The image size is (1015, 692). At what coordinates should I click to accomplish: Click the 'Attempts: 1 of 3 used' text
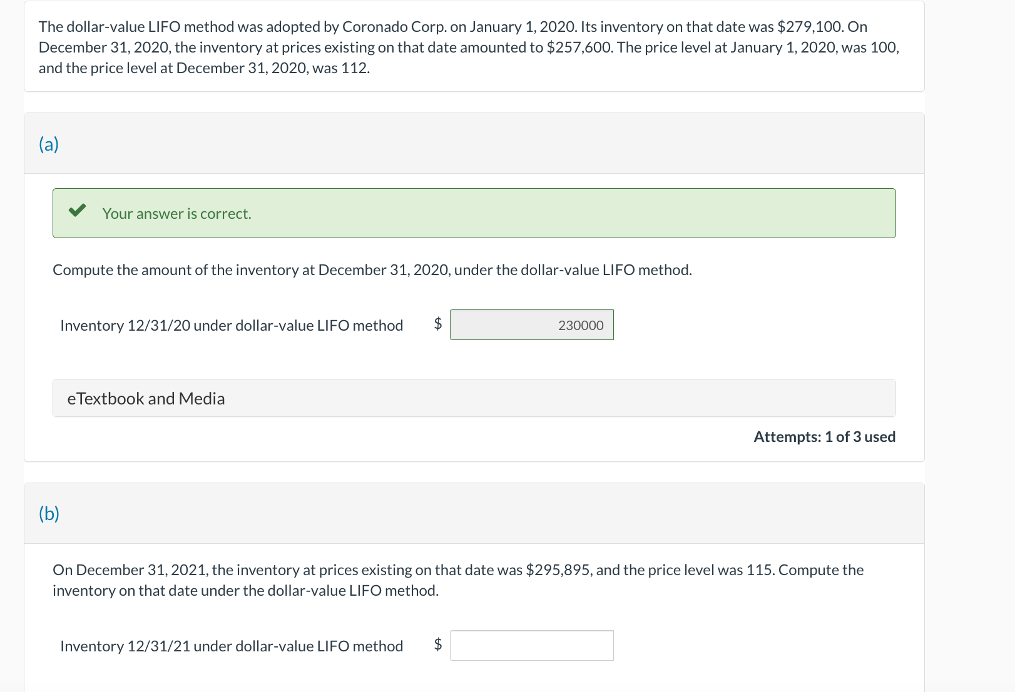pyautogui.click(x=824, y=436)
